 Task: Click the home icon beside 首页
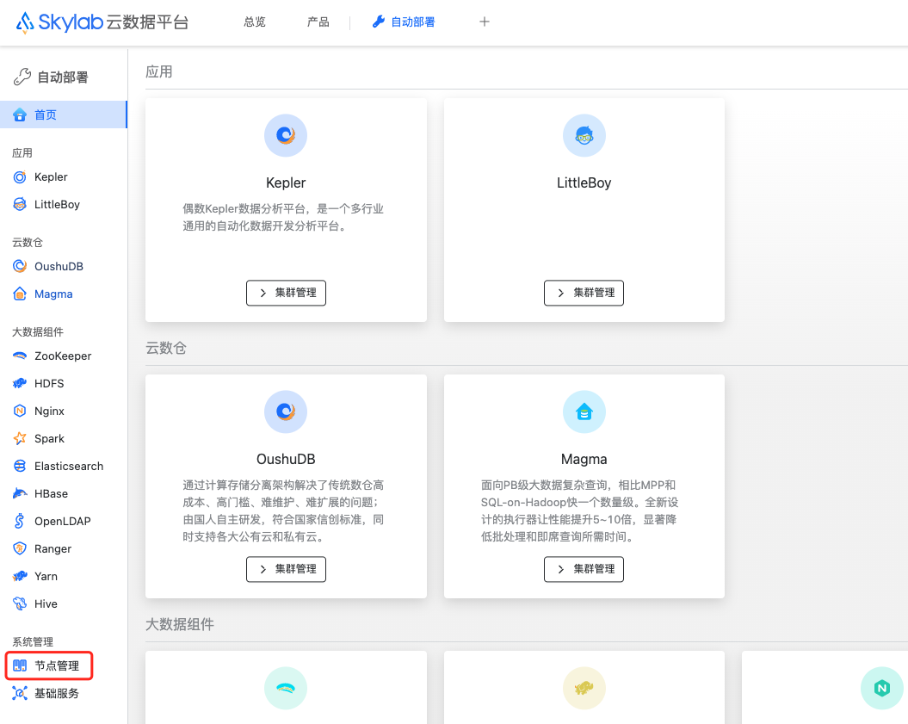20,114
